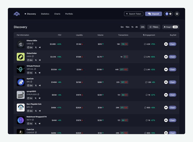Viewport: 193px width, 142px height.
Task: Open Chart for Ethena USDe
Action: point(173,44)
